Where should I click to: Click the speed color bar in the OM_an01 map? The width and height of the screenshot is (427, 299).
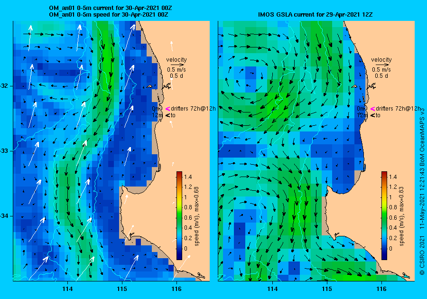click(179, 215)
